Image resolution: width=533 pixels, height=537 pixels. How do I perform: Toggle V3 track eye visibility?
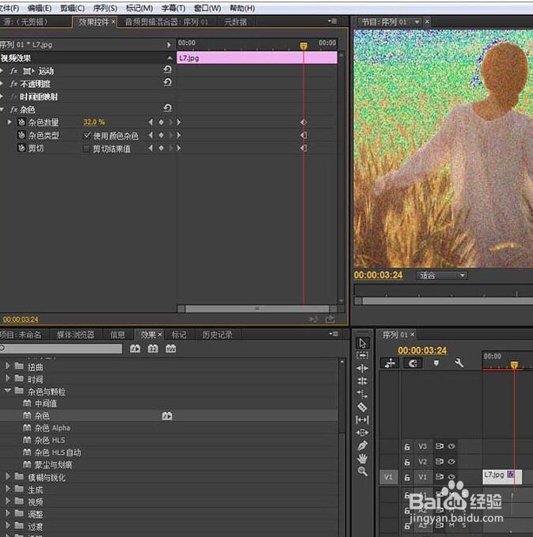[451, 446]
